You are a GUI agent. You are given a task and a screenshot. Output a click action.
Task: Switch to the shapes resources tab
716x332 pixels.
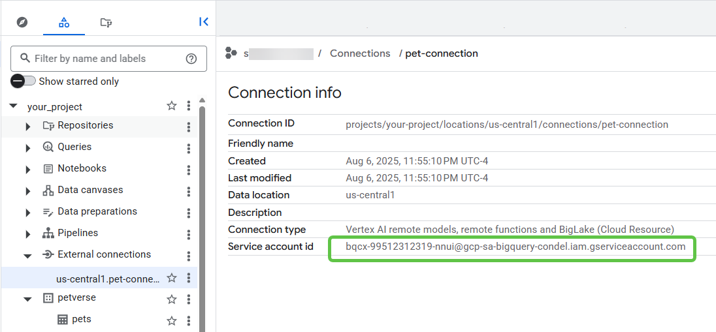64,22
